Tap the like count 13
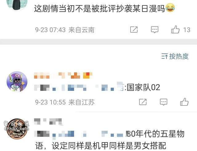 187,30
